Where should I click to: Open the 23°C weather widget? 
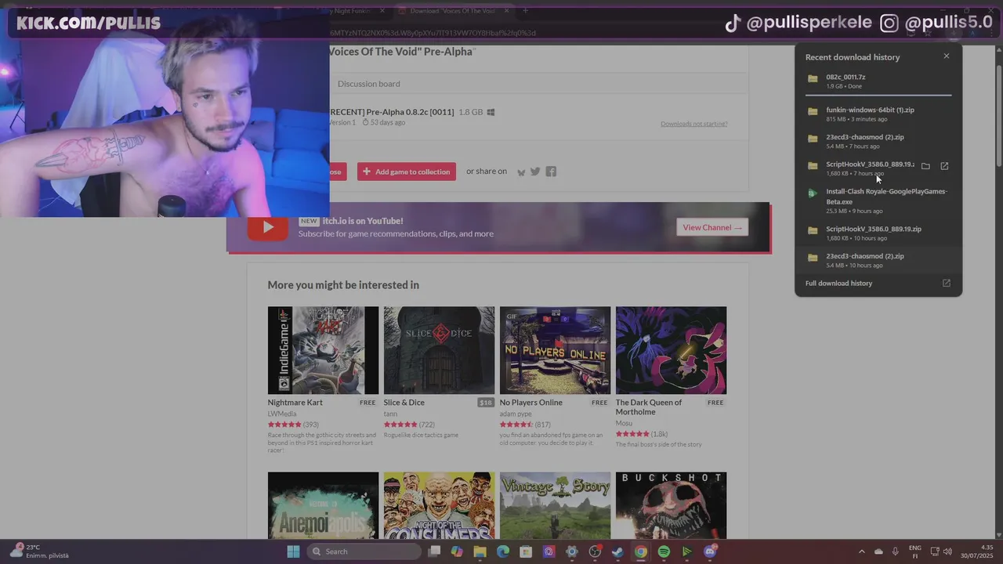click(x=39, y=551)
